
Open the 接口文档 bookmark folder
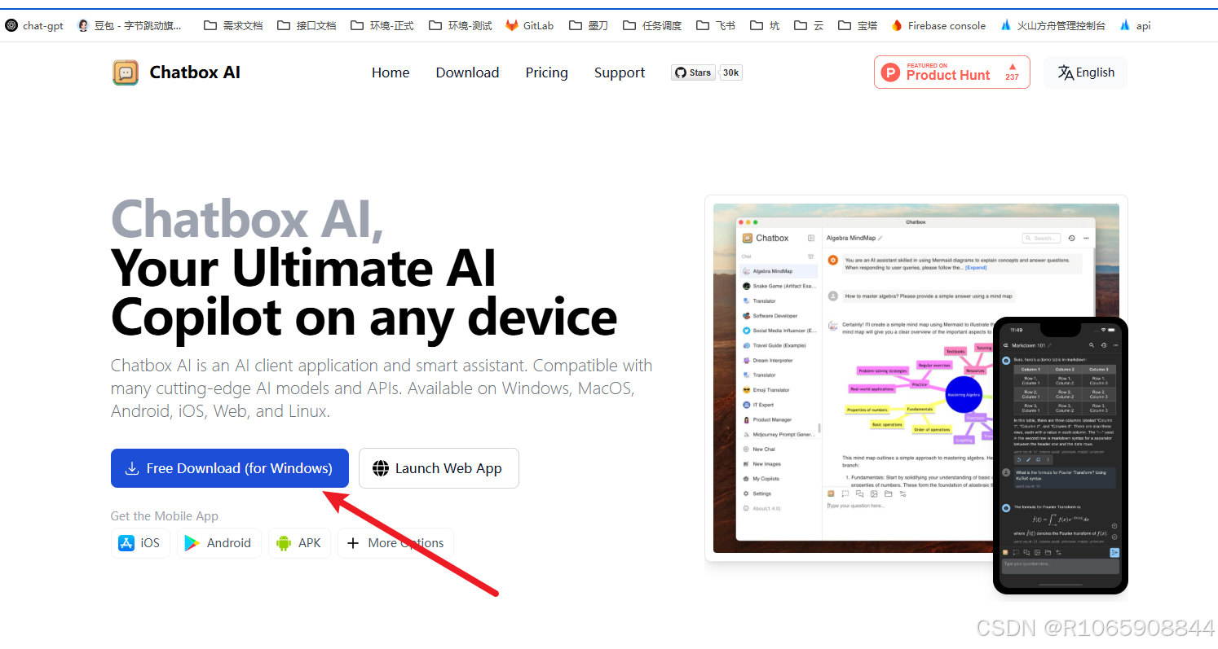307,25
